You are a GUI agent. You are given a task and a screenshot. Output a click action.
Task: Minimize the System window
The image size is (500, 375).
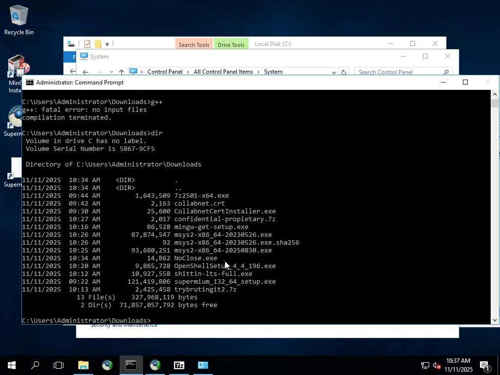(403, 57)
